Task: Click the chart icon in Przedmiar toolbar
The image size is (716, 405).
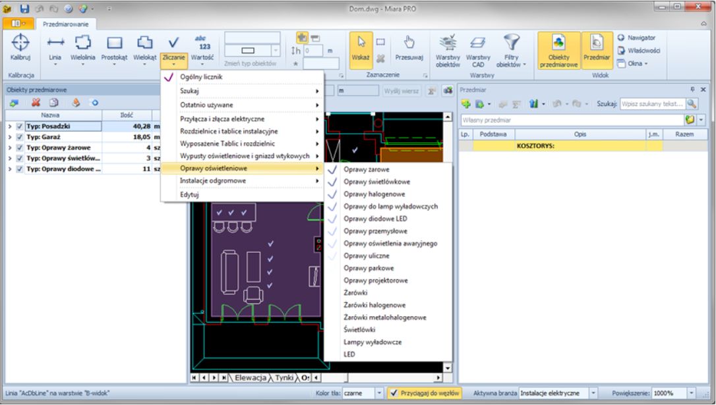Action: point(533,104)
